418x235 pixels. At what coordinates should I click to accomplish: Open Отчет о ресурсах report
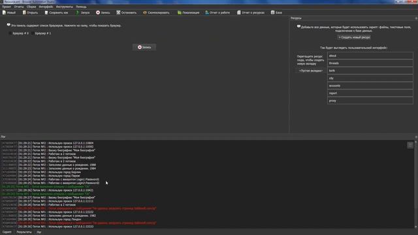click(x=251, y=12)
